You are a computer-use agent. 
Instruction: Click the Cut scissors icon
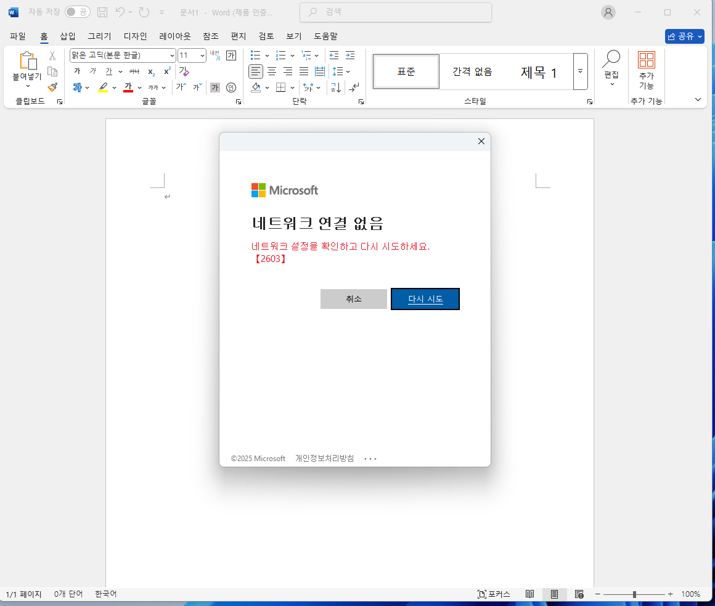click(x=52, y=55)
